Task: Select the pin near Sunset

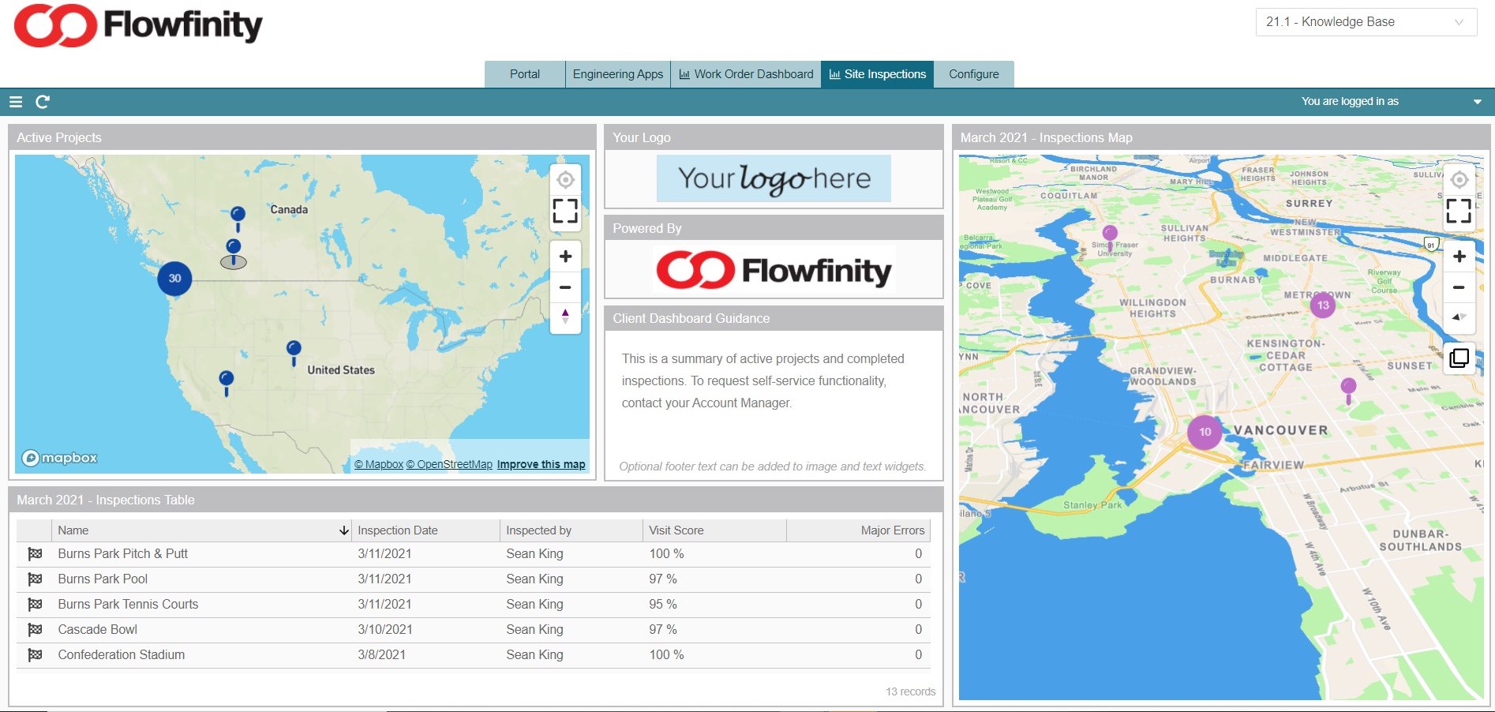Action: [1349, 391]
